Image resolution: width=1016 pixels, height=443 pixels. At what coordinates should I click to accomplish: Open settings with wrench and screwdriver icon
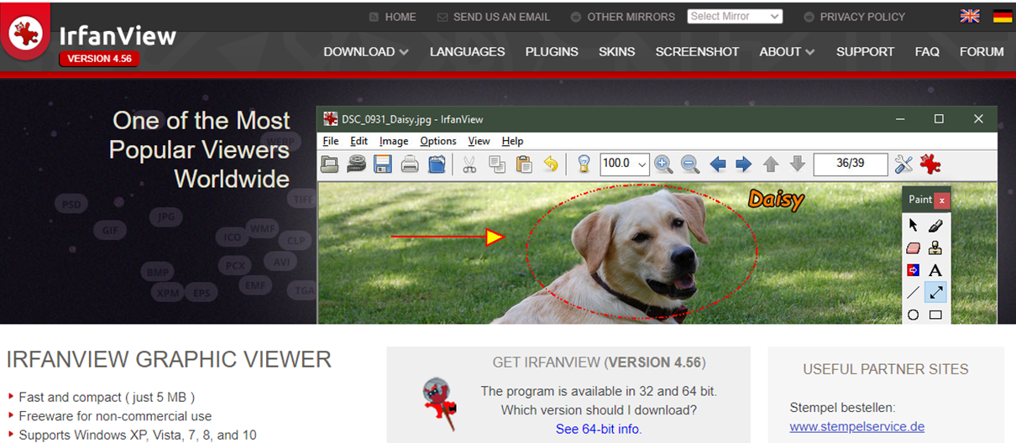click(903, 164)
